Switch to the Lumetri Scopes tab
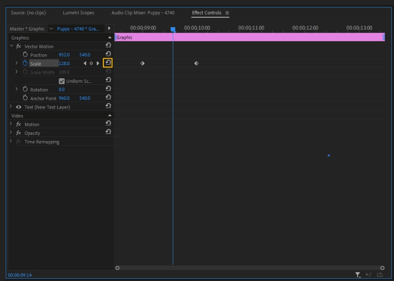Image resolution: width=394 pixels, height=281 pixels. click(x=78, y=13)
